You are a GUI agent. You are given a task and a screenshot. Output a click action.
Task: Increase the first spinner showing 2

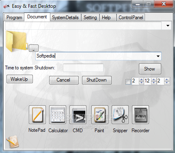click(141, 80)
